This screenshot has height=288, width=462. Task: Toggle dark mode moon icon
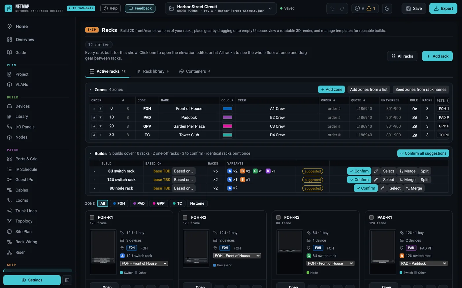[x=387, y=9]
